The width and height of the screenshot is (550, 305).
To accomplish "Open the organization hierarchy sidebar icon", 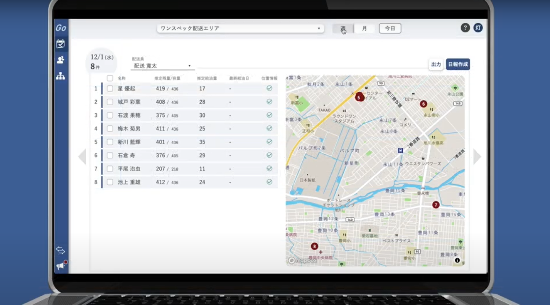I will [x=61, y=76].
